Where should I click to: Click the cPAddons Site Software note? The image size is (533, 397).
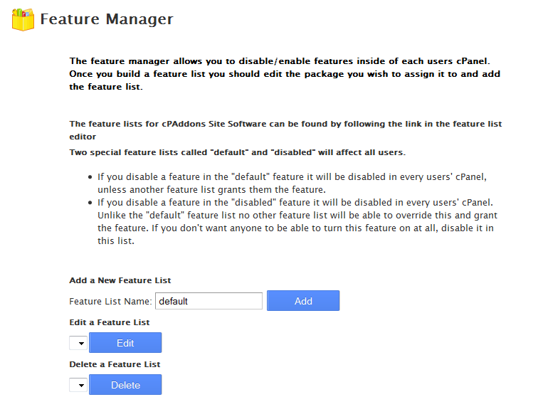pyautogui.click(x=285, y=129)
